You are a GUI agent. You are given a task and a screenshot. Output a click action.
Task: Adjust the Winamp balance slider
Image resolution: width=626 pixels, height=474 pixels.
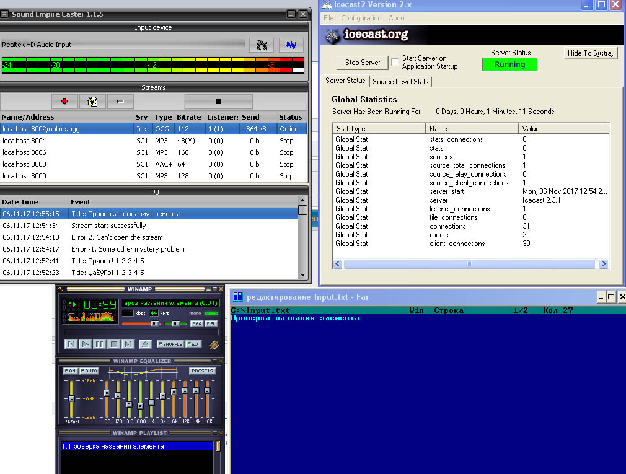(175, 323)
